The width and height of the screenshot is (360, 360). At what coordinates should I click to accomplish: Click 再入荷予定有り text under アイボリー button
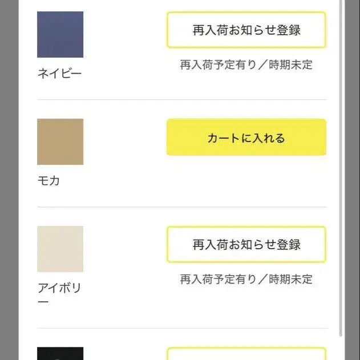tap(219, 279)
